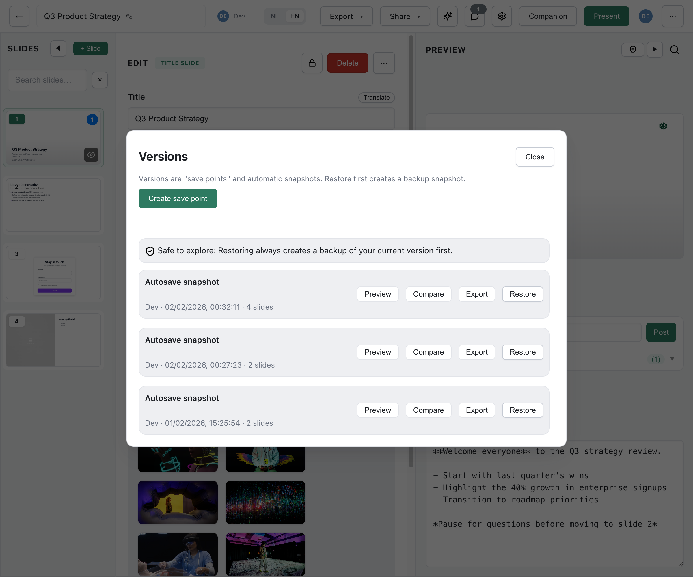Switch language to NL

point(274,16)
